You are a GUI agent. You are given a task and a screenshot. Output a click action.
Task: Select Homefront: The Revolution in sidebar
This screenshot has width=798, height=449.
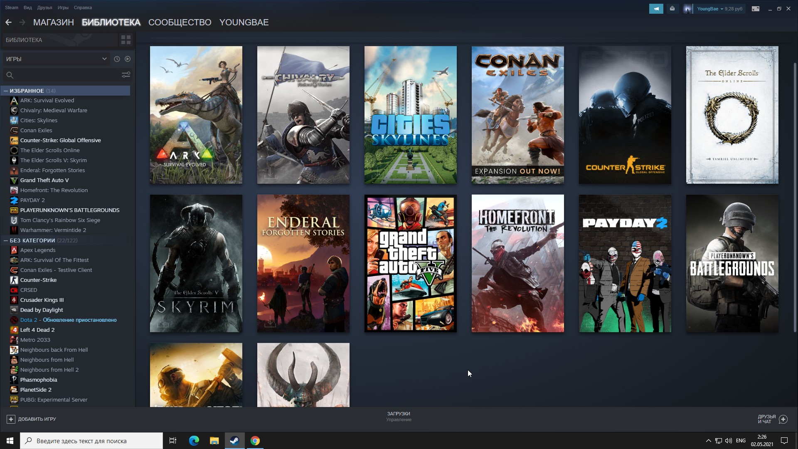54,190
